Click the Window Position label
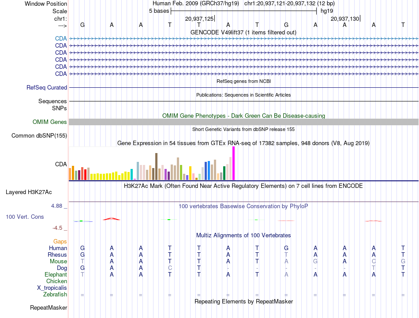The image size is (419, 318). [46, 4]
